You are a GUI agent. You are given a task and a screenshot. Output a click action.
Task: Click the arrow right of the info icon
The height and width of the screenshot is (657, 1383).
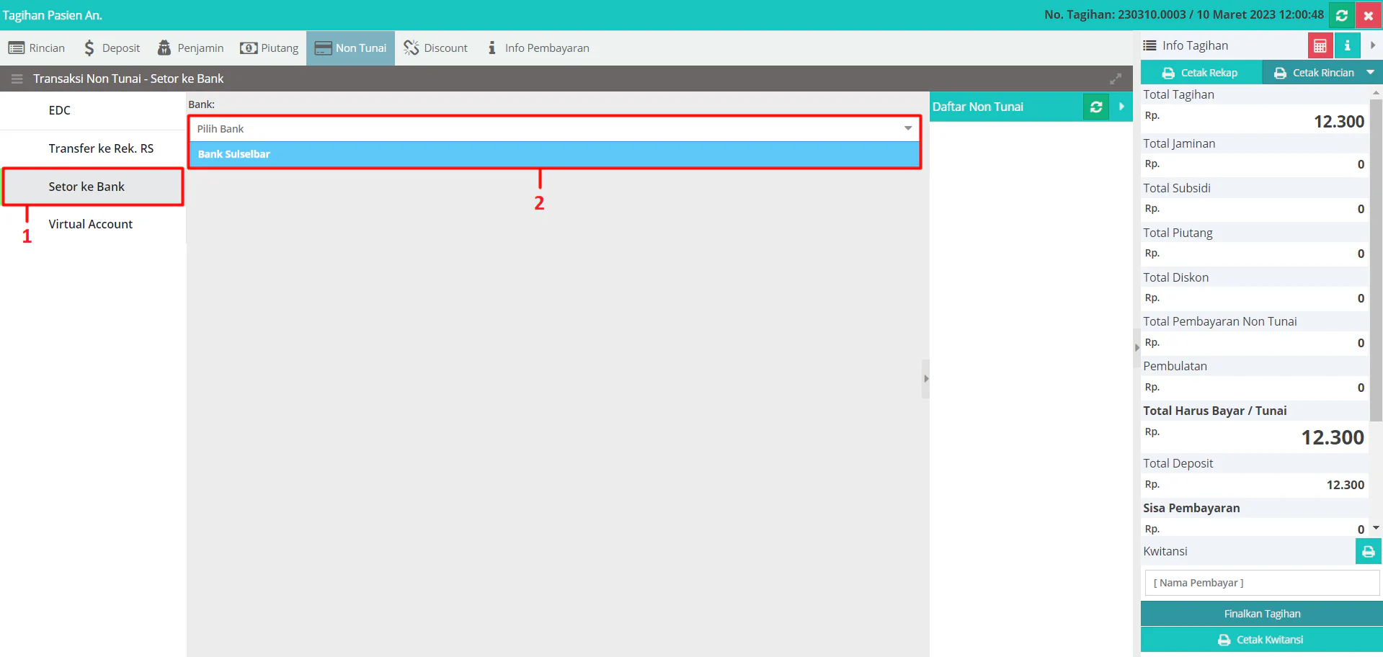1372,45
